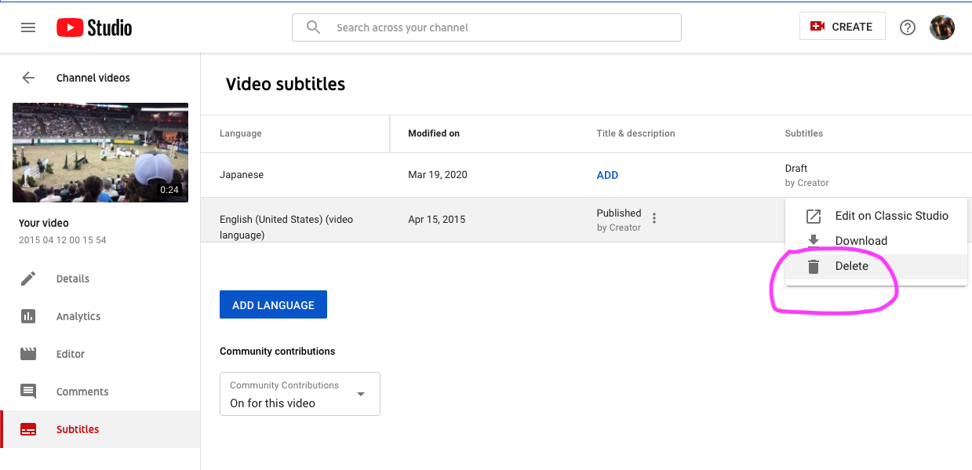Click the ADD link for Japanese
The height and width of the screenshot is (470, 972).
coord(607,175)
